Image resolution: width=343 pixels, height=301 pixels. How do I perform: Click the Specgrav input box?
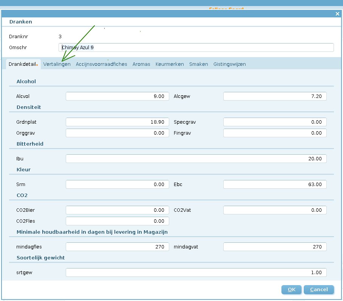[275, 122]
